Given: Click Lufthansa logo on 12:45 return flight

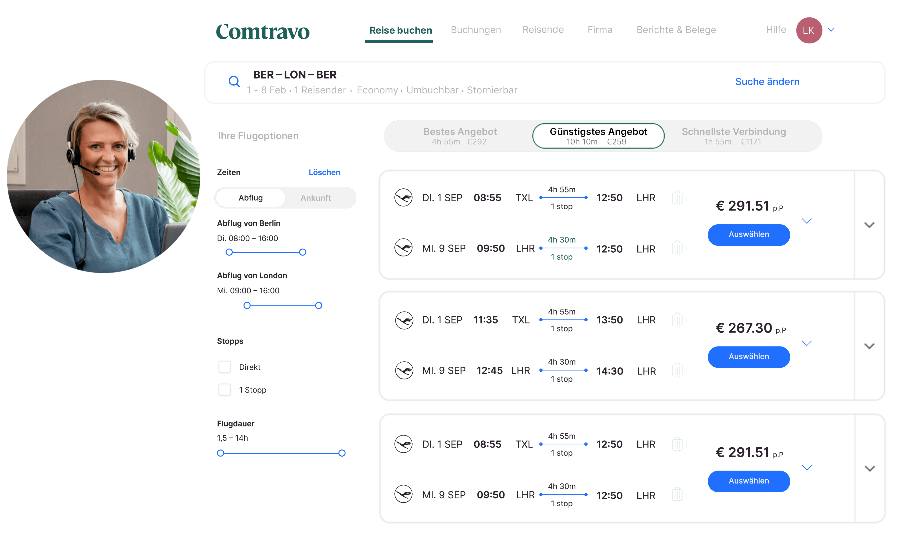Looking at the screenshot, I should tap(404, 370).
